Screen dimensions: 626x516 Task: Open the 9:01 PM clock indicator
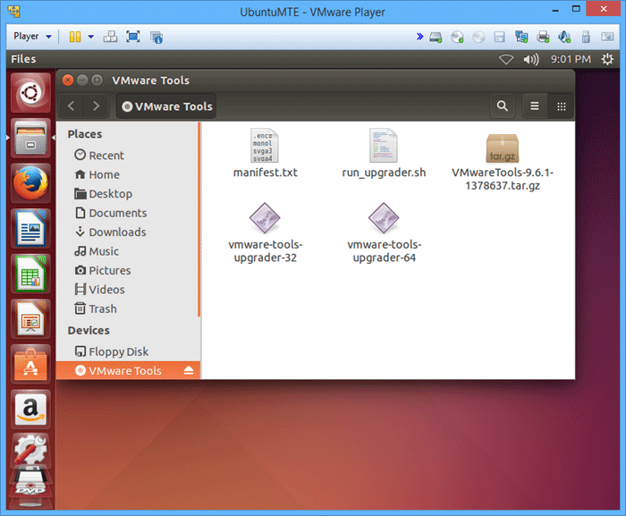(571, 59)
